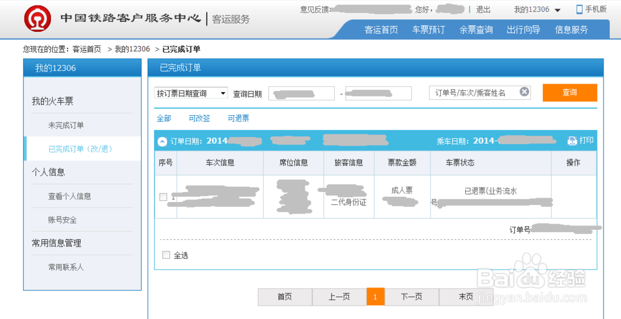Viewport: 621px width, 319px height.
Task: Click the 客运首页 breadcrumb link
Action: click(x=87, y=50)
